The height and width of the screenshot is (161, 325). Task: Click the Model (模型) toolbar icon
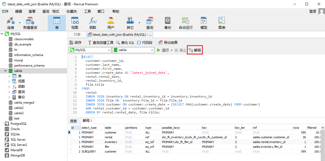click(x=204, y=23)
